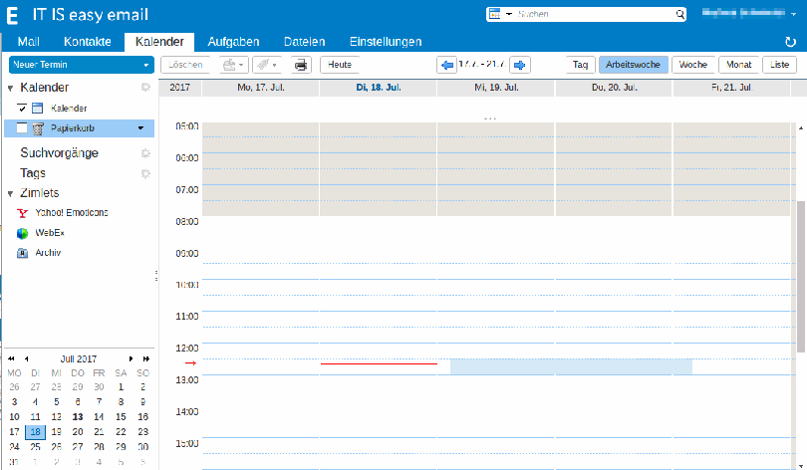Click the Mi, 19. Jul. column header
Image resolution: width=807 pixels, height=470 pixels.
tap(496, 88)
